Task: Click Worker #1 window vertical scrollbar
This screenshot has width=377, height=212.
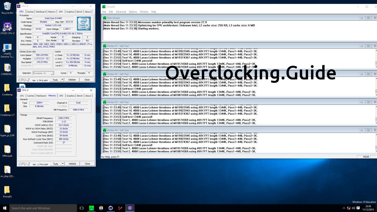Action: (376, 58)
